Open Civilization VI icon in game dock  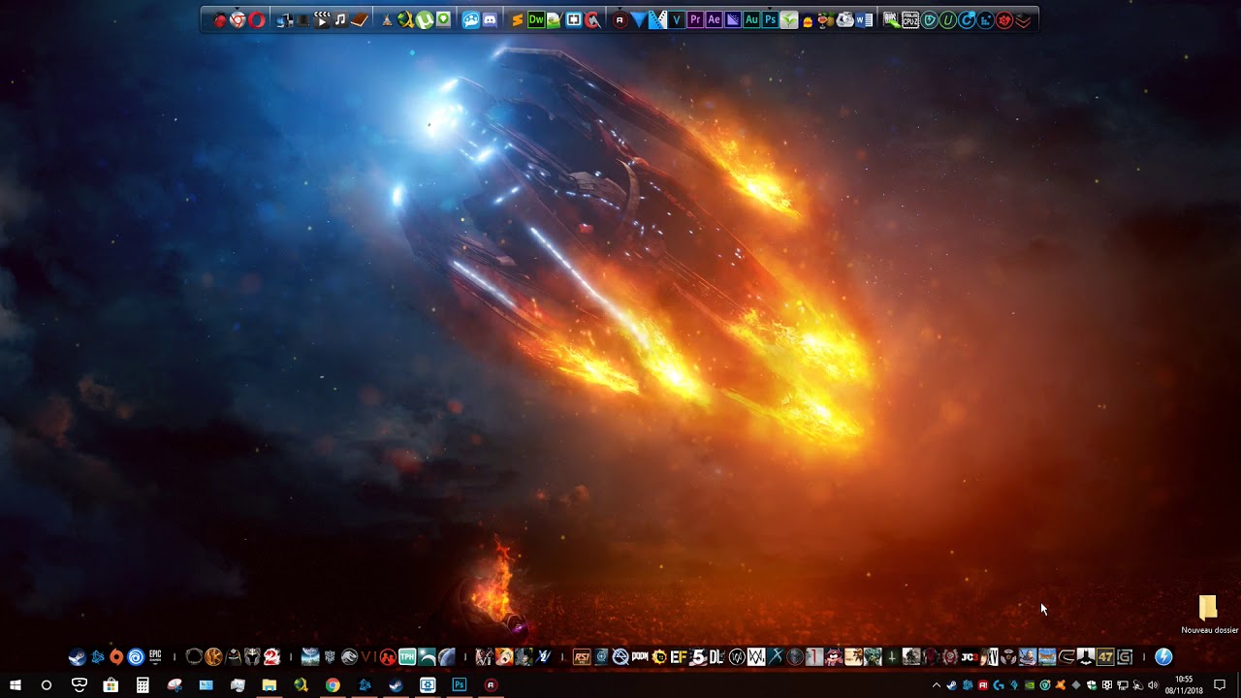tap(366, 657)
